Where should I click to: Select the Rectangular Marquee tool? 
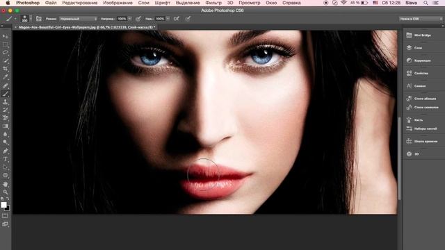tap(5, 44)
